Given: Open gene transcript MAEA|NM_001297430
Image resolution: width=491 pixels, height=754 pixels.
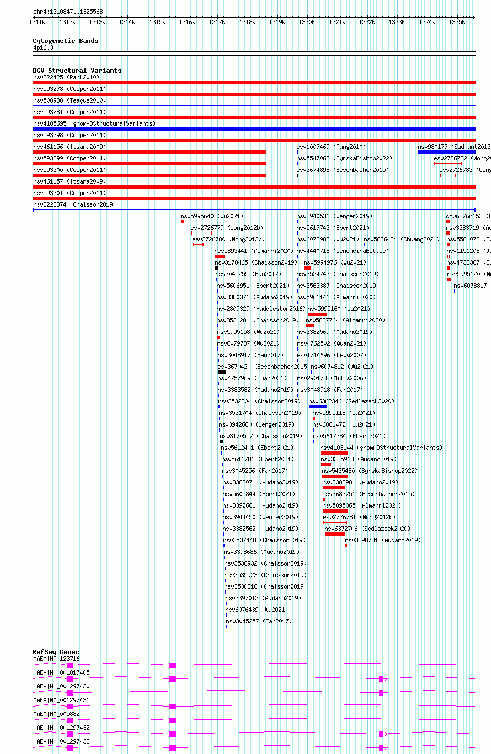Looking at the screenshot, I should [x=61, y=686].
